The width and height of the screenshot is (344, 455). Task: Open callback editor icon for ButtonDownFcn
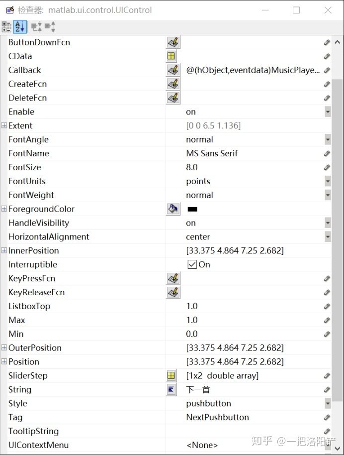coord(173,42)
